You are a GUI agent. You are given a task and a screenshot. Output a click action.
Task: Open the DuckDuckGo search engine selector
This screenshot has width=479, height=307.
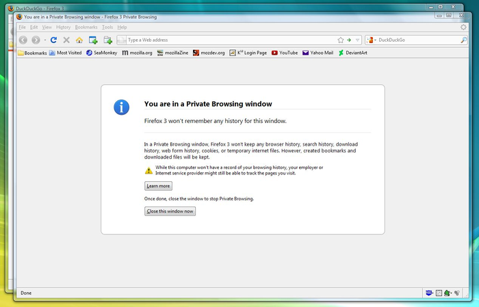(371, 40)
